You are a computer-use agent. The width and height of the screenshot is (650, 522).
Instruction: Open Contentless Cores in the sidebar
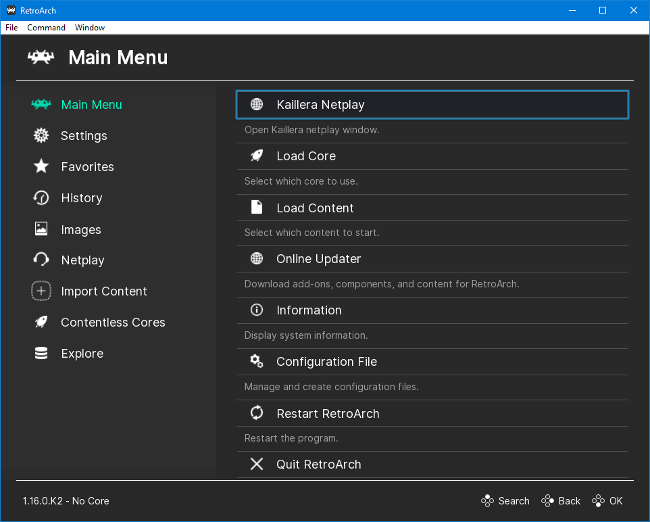pyautogui.click(x=113, y=323)
